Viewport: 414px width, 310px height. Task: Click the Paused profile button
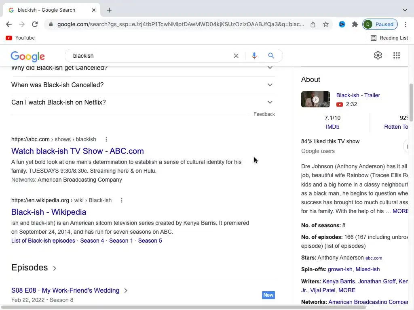380,24
